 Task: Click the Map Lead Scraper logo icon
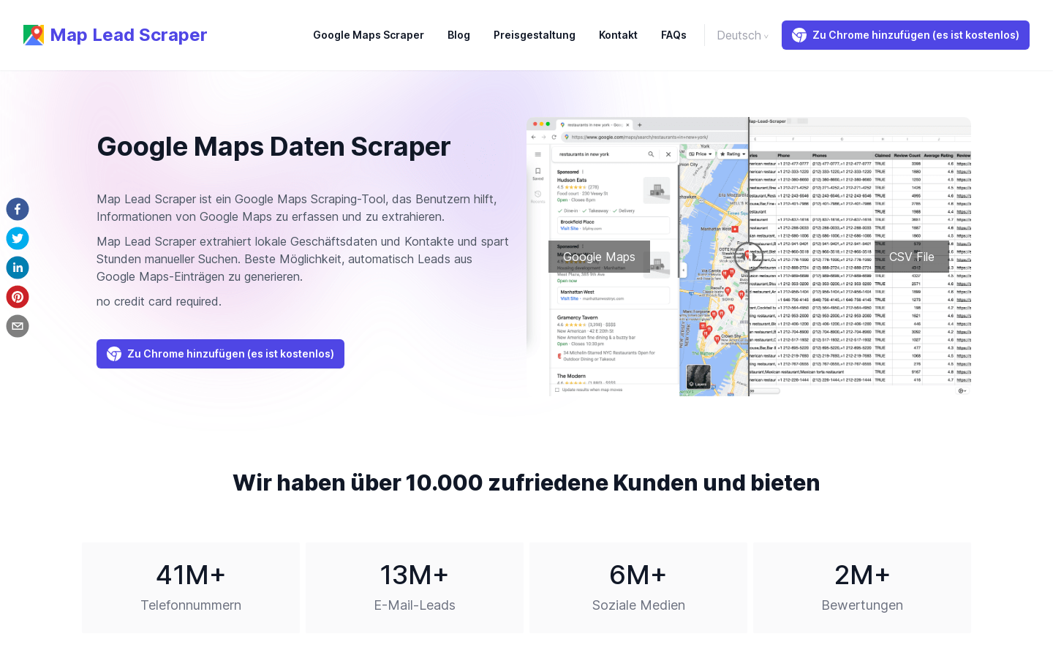34,35
